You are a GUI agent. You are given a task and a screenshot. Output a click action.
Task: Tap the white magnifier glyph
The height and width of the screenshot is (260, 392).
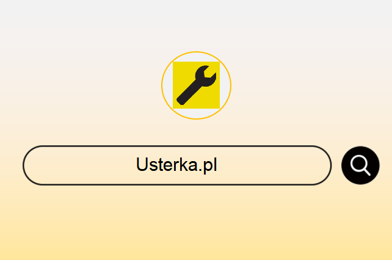pos(360,165)
